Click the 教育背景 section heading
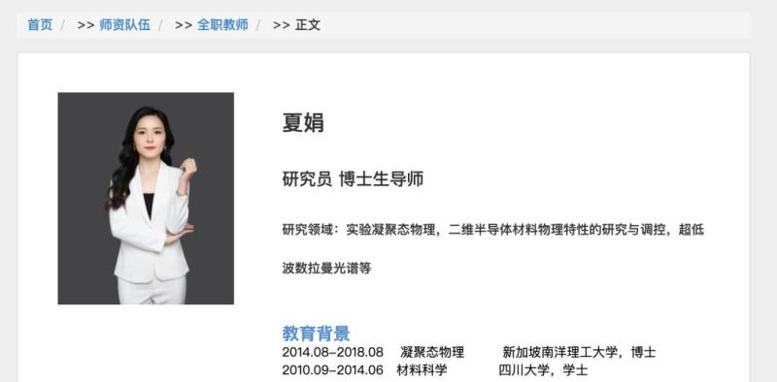This screenshot has height=382, width=777. coord(317,333)
